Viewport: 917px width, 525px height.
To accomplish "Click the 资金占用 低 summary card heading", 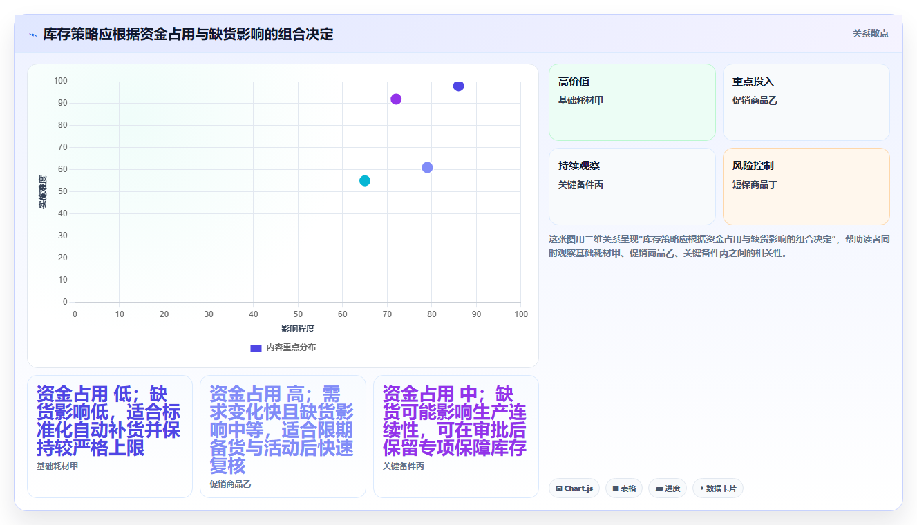I will (109, 421).
